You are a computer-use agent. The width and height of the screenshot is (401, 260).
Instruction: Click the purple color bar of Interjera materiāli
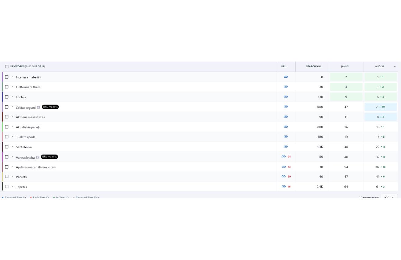pyautogui.click(x=2, y=77)
